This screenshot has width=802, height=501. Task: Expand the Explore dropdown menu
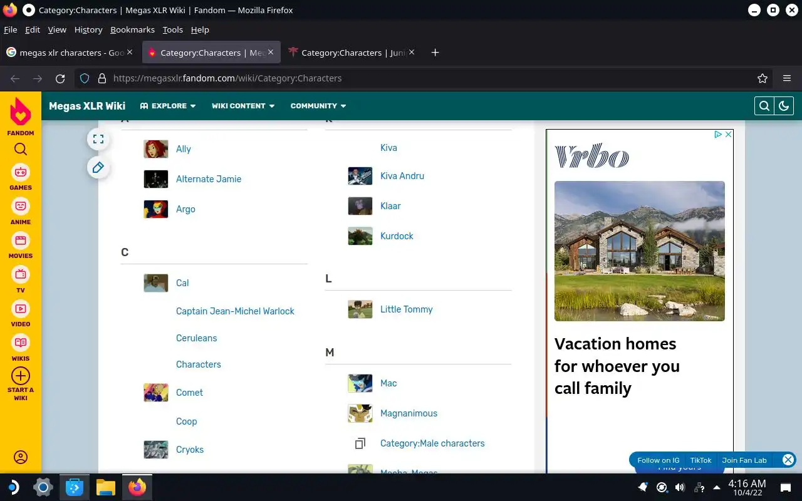[168, 106]
